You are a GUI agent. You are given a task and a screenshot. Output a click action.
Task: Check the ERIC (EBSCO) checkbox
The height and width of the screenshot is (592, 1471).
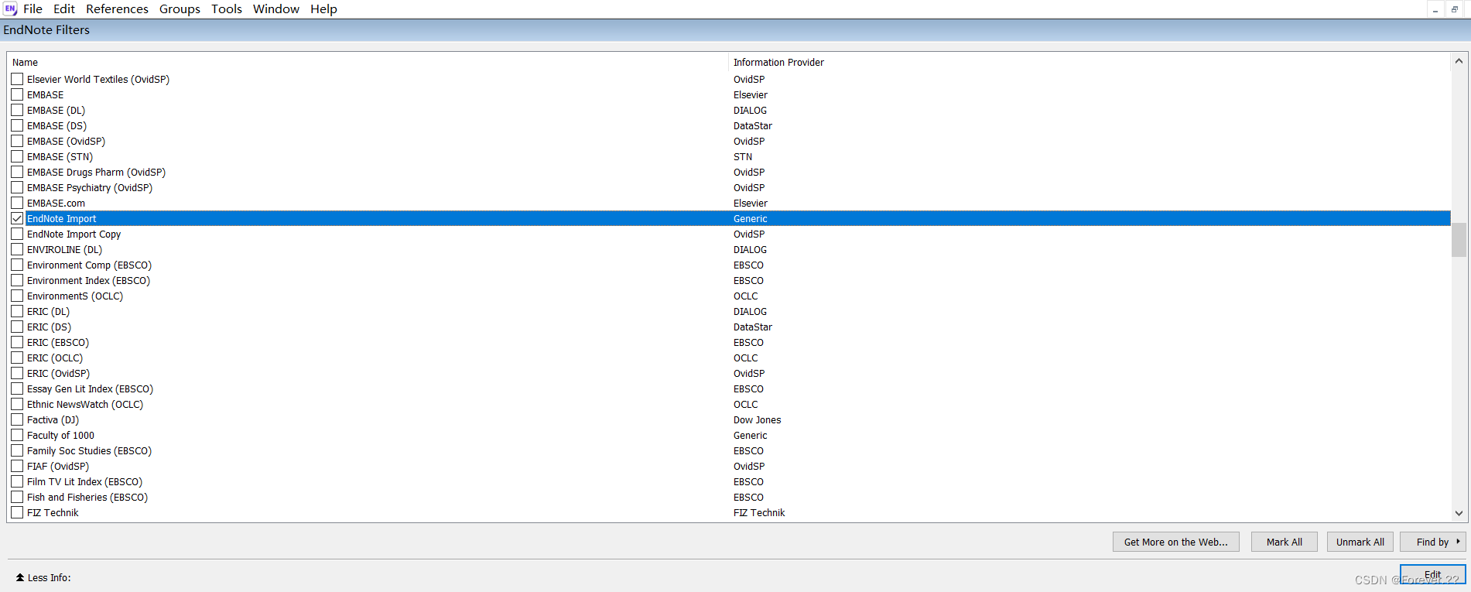click(17, 342)
